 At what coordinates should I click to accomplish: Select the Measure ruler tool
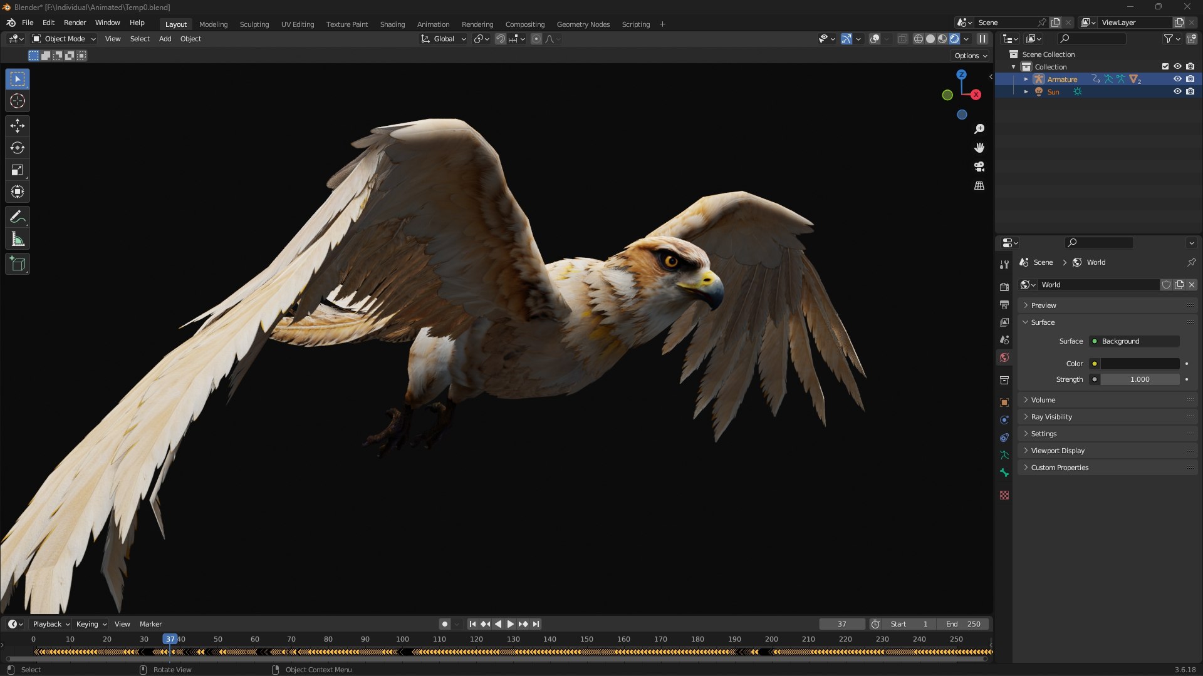click(18, 239)
